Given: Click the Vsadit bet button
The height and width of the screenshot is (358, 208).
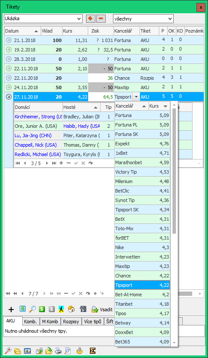Looking at the screenshot, I should click(102, 310).
